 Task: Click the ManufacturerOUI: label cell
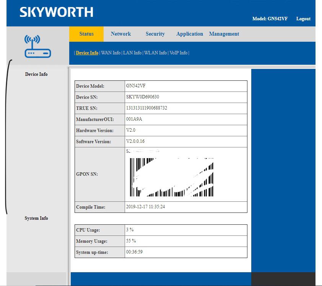click(100, 119)
